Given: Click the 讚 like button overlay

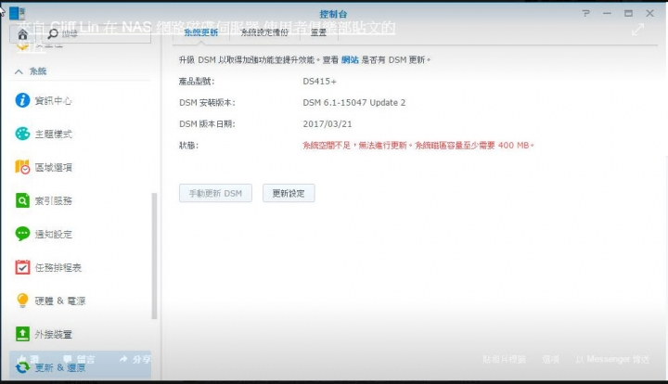Looking at the screenshot, I should click(x=29, y=359).
